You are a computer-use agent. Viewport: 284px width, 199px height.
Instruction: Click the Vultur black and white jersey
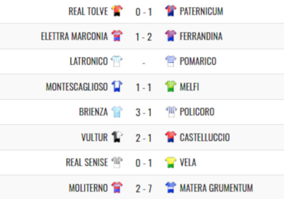tap(117, 136)
